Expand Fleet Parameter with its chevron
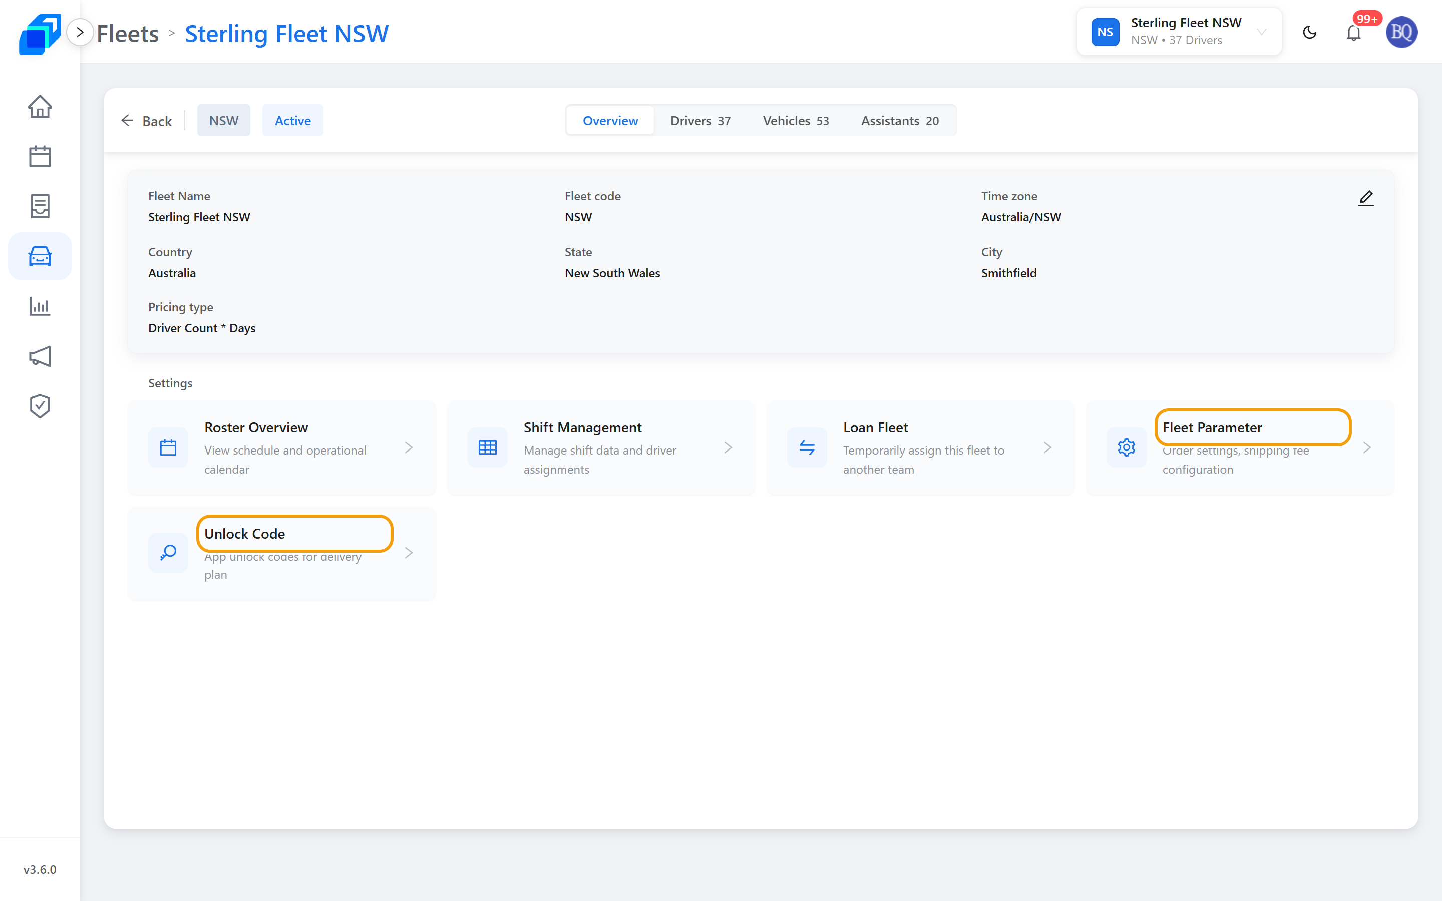The height and width of the screenshot is (901, 1442). pyautogui.click(x=1367, y=447)
